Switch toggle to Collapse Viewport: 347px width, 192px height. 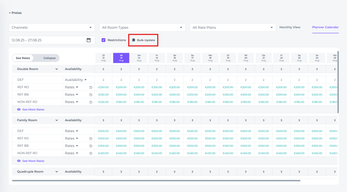pyautogui.click(x=49, y=58)
